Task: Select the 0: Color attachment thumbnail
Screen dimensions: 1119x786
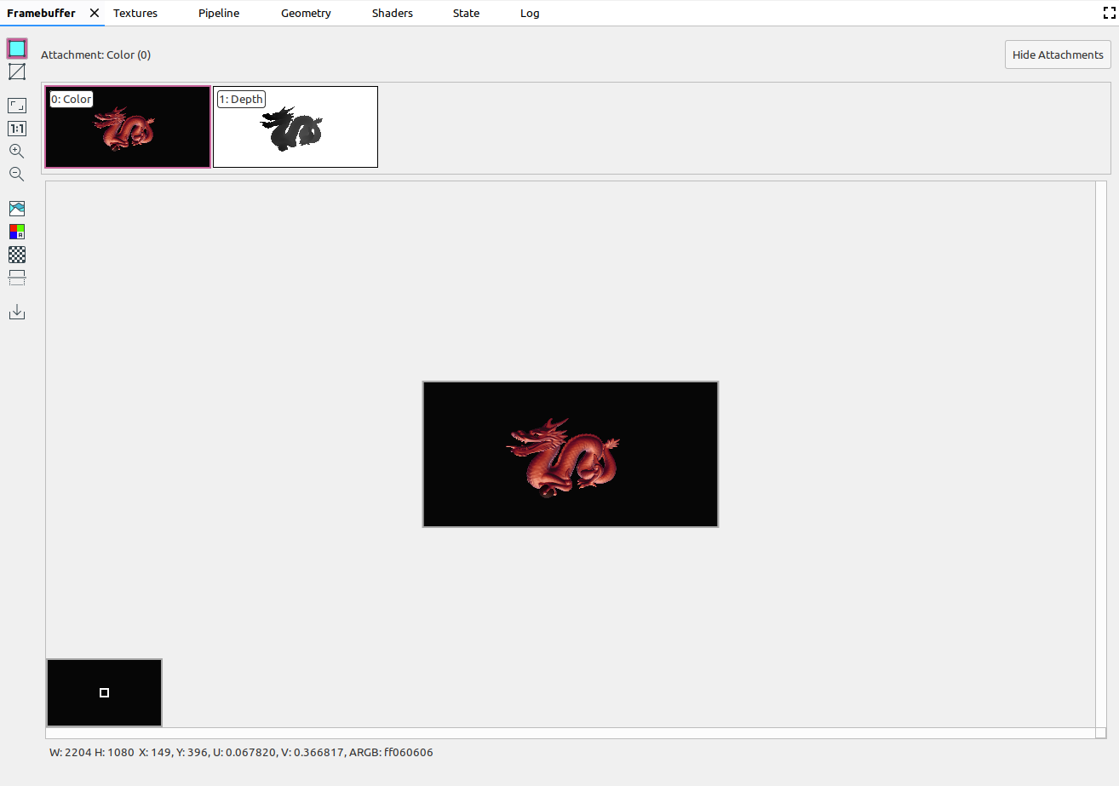Action: pyautogui.click(x=128, y=127)
